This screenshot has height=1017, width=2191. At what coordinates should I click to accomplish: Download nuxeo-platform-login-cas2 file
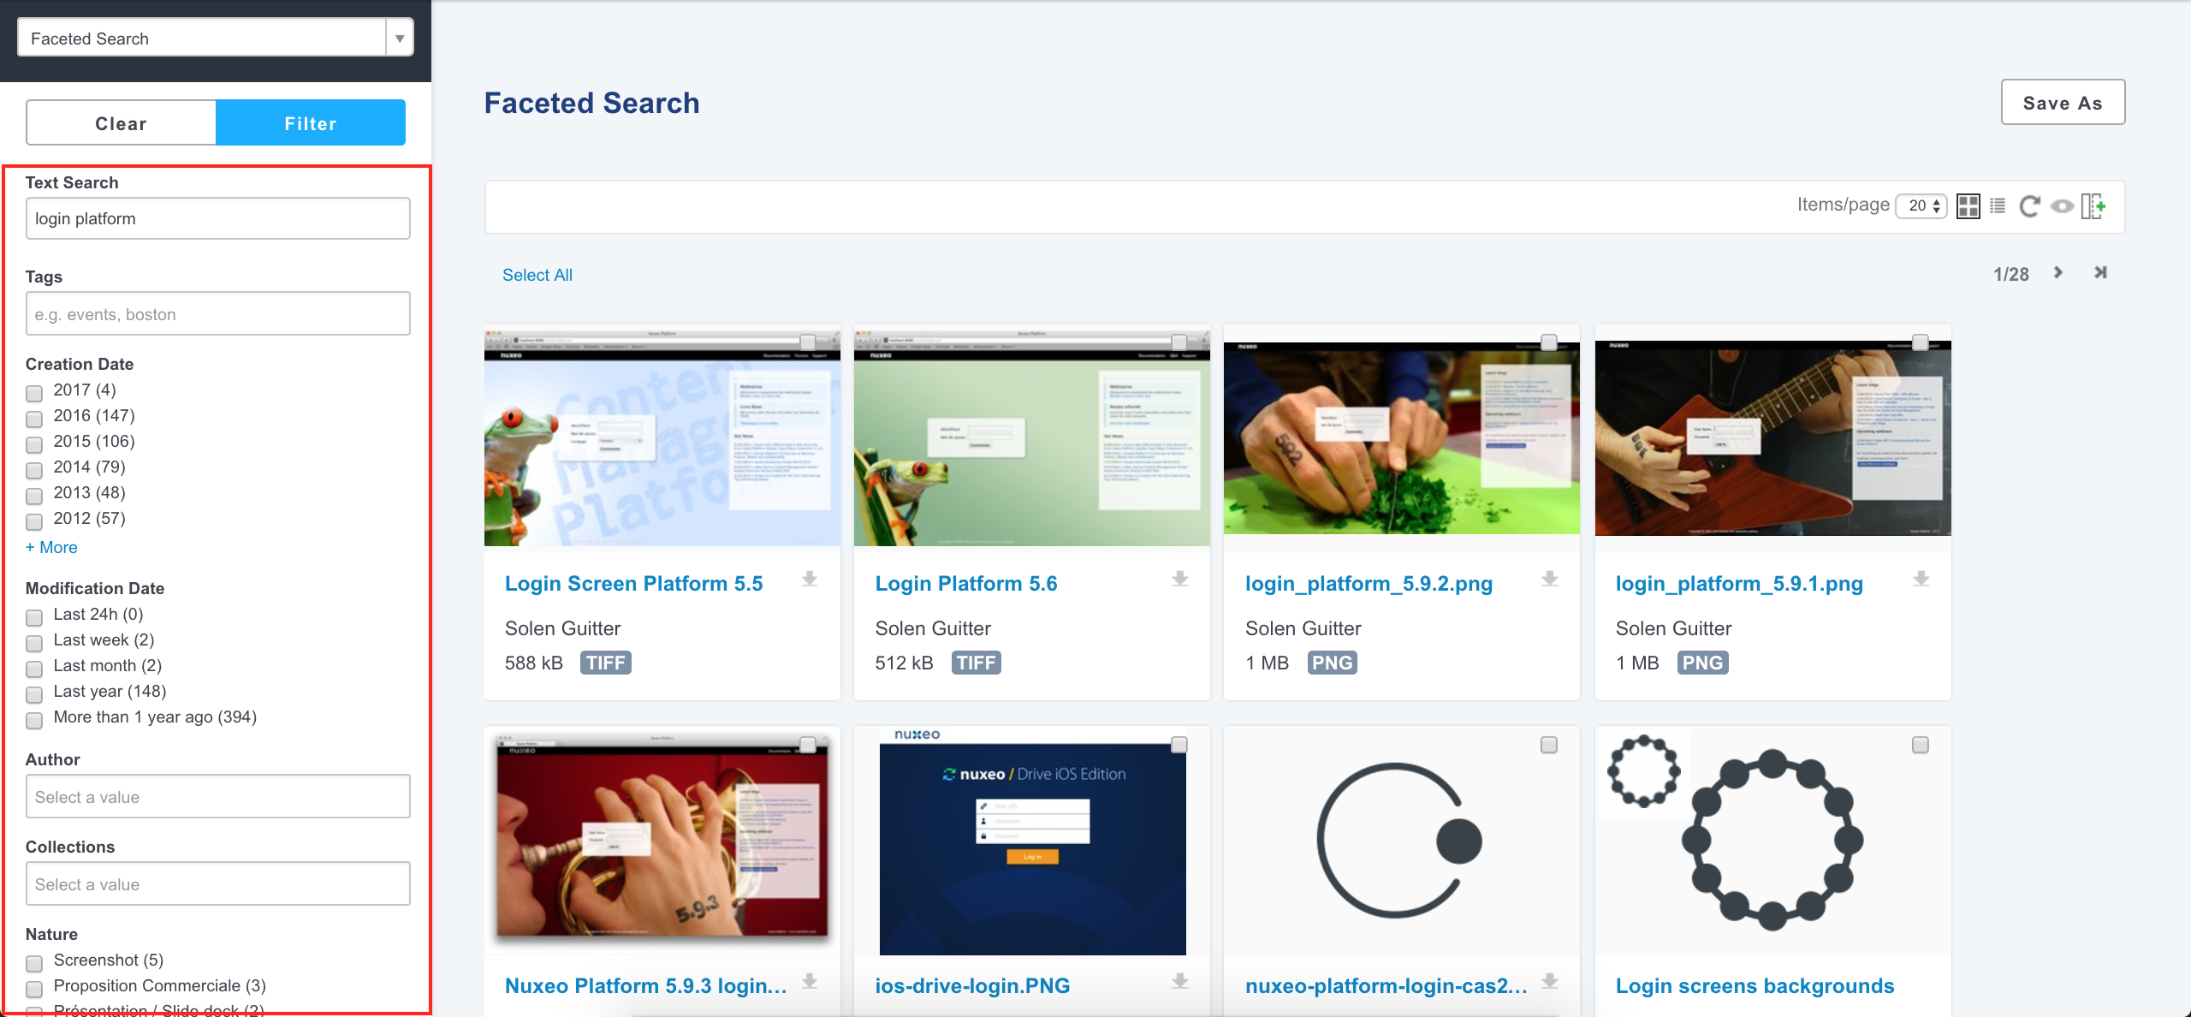1550,982
